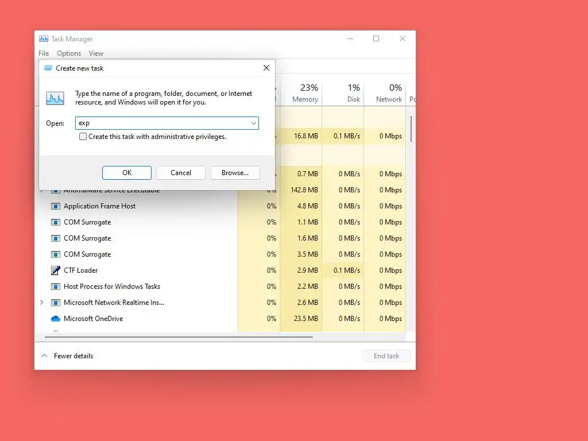Select the CTF Loader process name

click(80, 270)
